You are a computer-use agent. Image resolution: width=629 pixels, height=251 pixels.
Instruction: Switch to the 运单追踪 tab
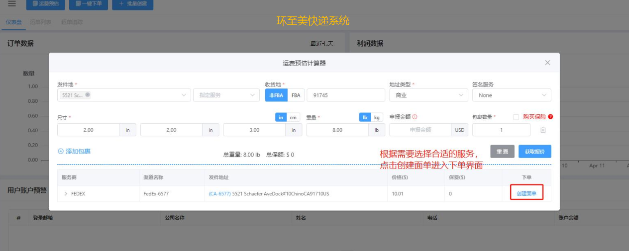[72, 22]
